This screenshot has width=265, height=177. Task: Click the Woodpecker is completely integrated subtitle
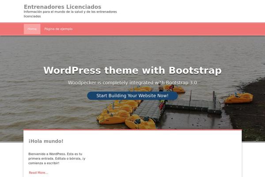pos(132,83)
